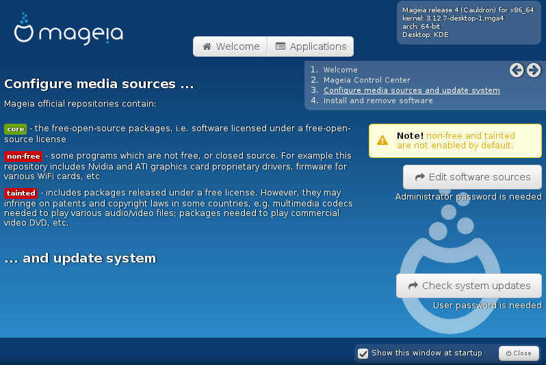546x365 pixels.
Task: Close the welcome window
Action: [x=519, y=353]
